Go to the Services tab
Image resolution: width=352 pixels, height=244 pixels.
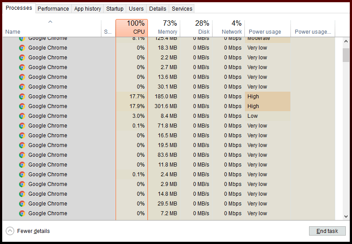pyautogui.click(x=182, y=8)
